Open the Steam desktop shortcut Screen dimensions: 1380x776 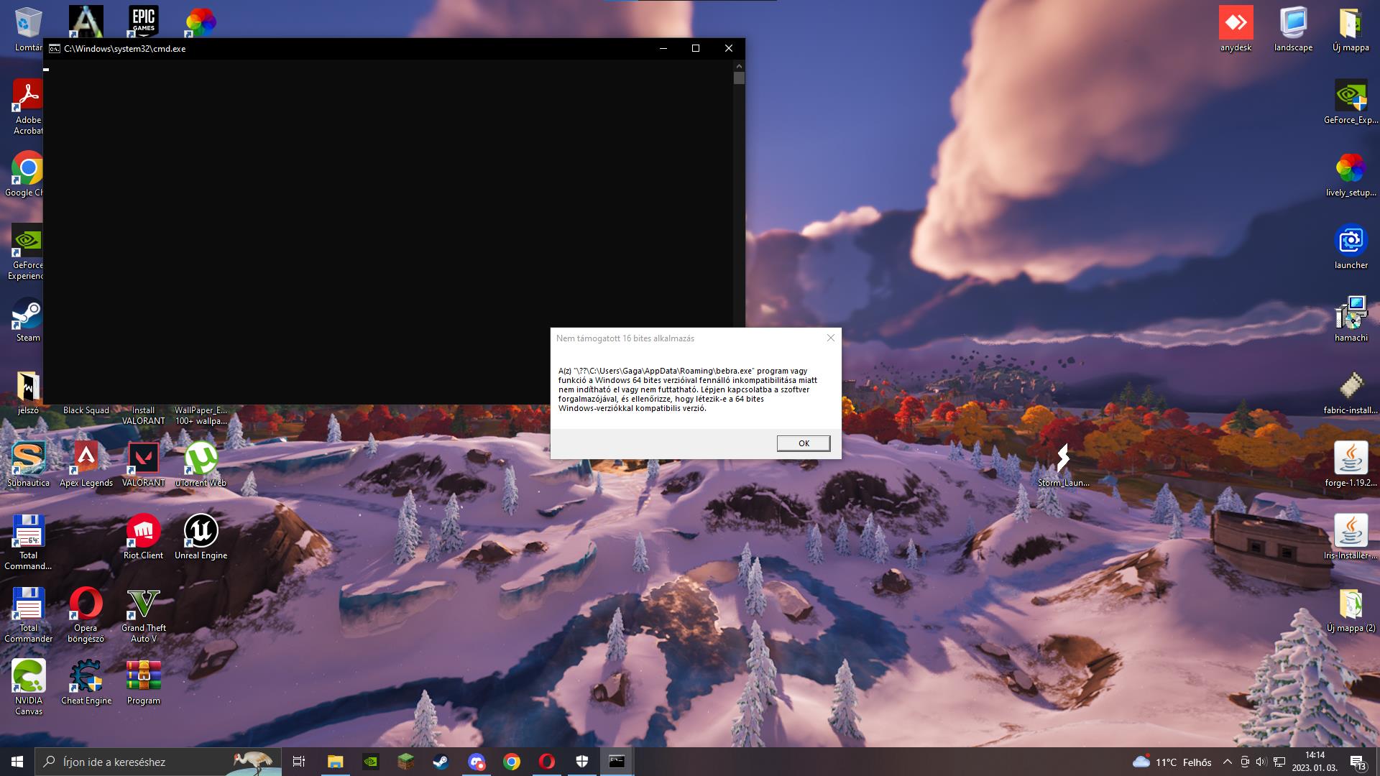coord(28,315)
